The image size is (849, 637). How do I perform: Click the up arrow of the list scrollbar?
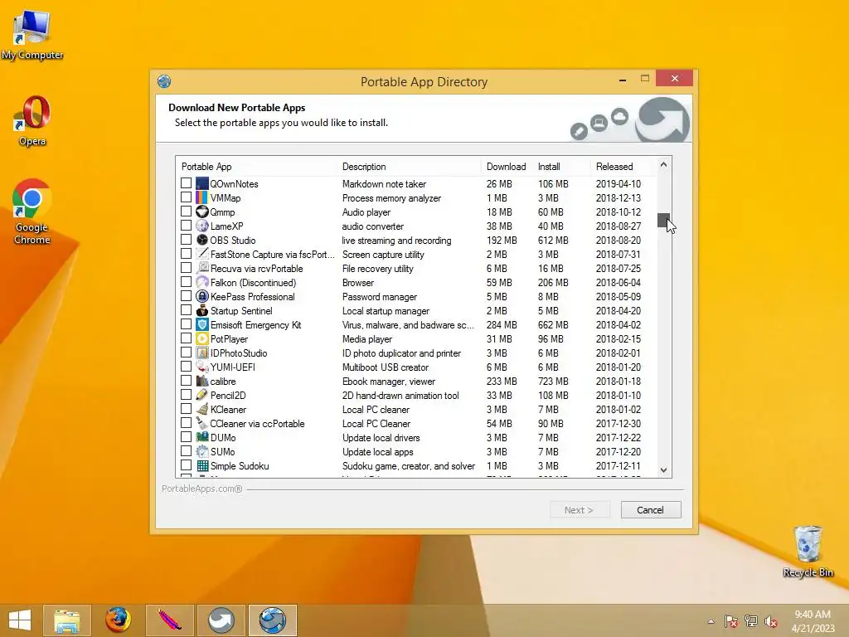coord(663,165)
